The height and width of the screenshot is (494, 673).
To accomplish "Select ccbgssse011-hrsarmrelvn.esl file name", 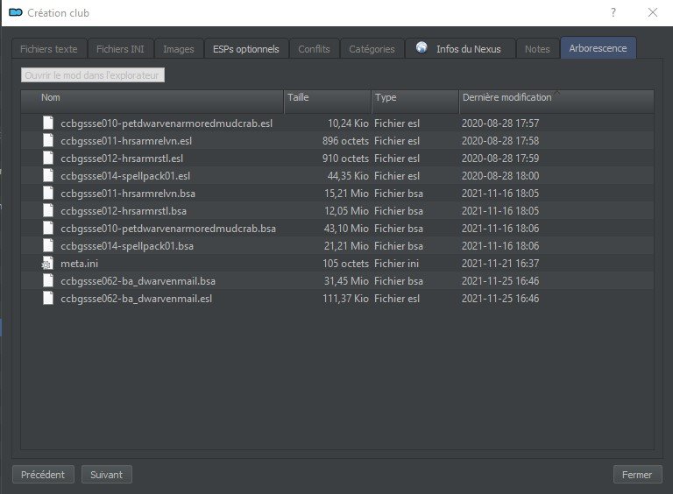I will (126, 141).
